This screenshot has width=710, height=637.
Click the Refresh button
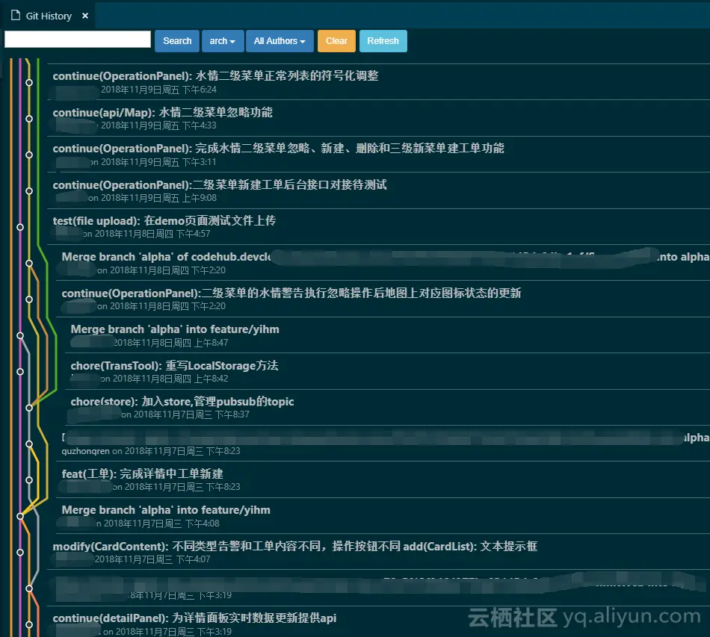[383, 41]
